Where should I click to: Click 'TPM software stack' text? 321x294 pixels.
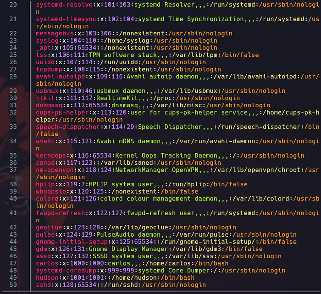pos(122,55)
